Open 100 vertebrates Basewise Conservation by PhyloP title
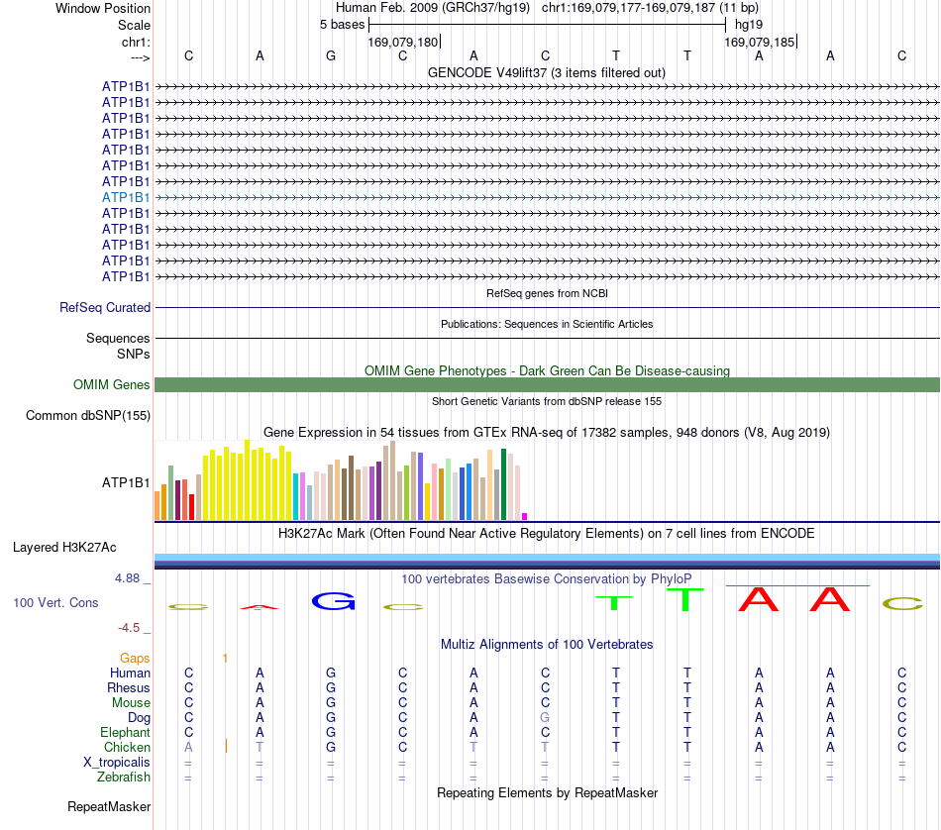The image size is (941, 830). pos(547,579)
